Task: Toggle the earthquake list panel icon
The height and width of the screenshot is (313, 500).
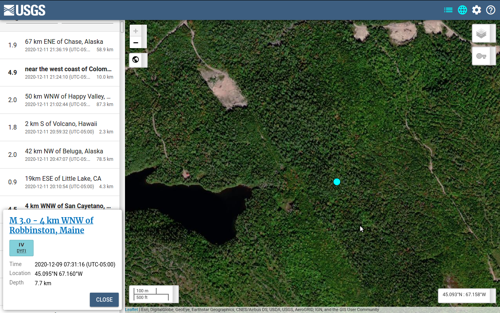Action: pos(448,10)
